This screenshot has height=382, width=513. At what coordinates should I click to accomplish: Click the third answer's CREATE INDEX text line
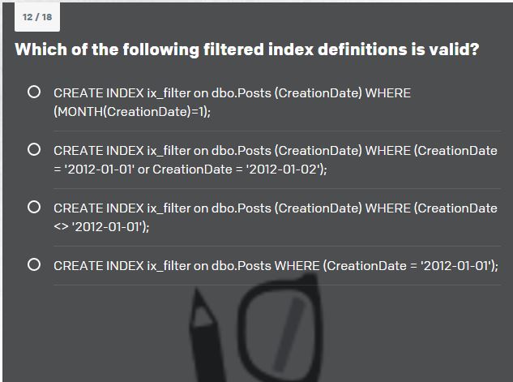tap(276, 208)
